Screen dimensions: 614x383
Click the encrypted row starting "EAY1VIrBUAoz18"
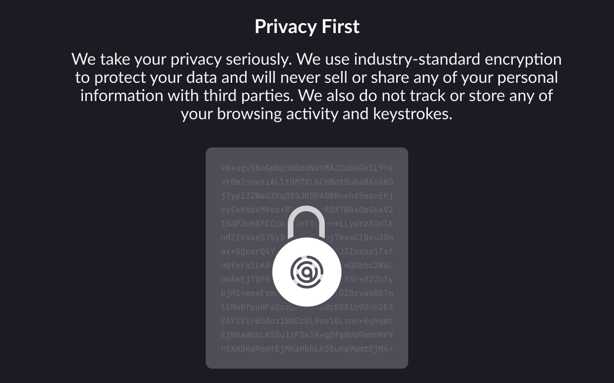(307, 321)
